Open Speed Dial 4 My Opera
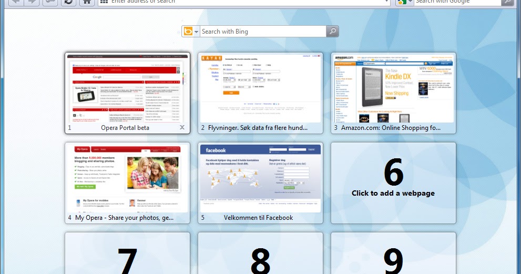This screenshot has height=274, width=521. coord(127,183)
